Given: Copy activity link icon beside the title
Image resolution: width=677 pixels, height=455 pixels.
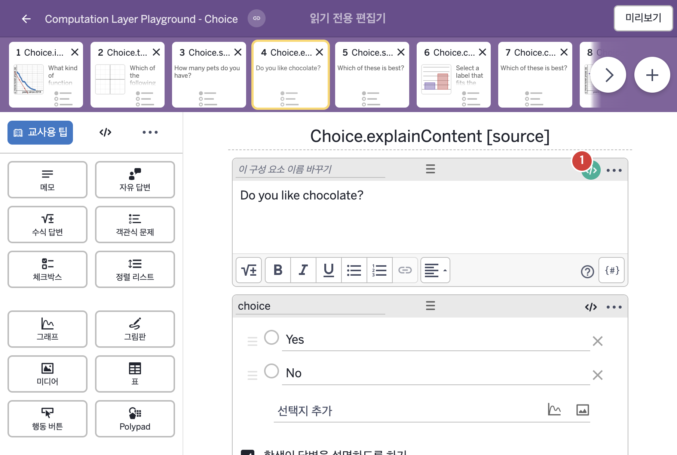Looking at the screenshot, I should [257, 18].
